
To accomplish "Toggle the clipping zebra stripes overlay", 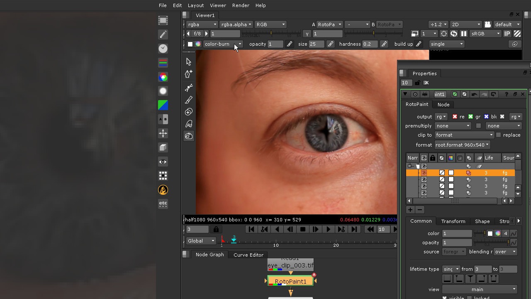I will [517, 34].
